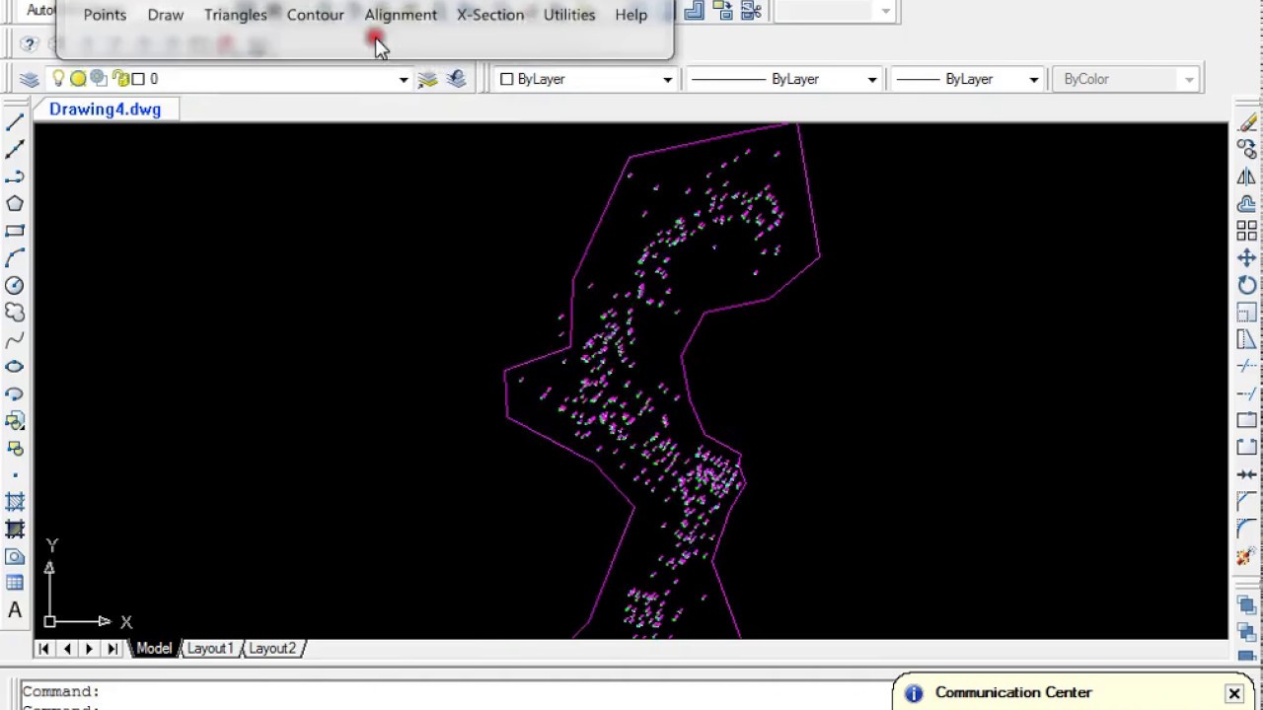Open the Help menu
This screenshot has height=710, width=1263.
[x=631, y=15]
